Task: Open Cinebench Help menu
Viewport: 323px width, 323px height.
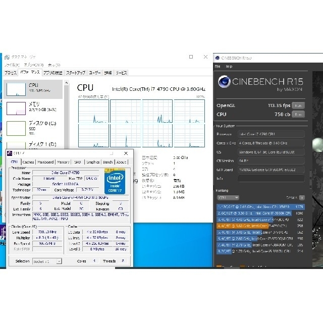Action: point(229,66)
